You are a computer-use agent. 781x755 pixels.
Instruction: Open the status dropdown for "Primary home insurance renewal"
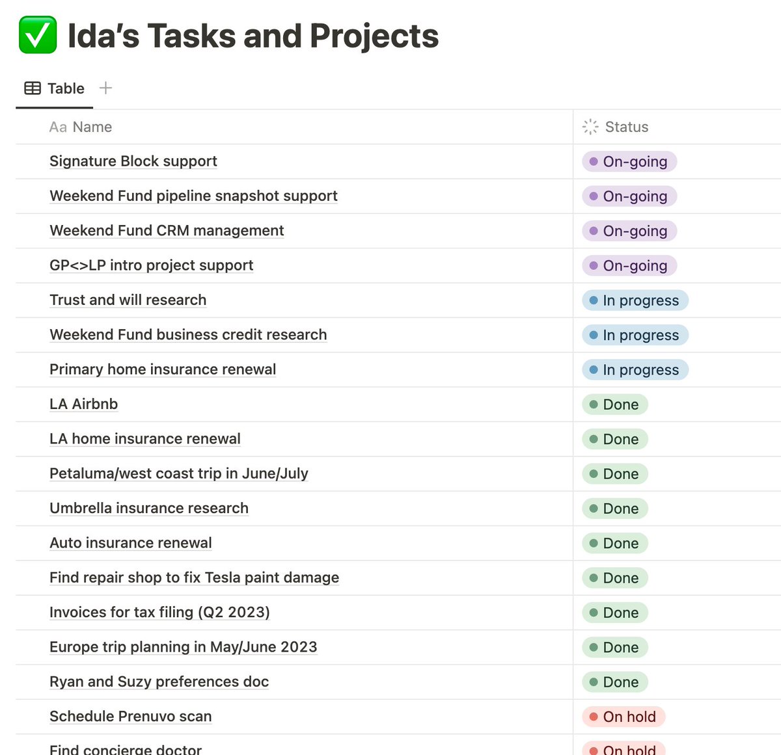634,369
